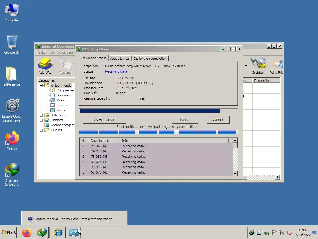The width and height of the screenshot is (318, 239).
Task: Click main list horizontal scroll right arrow
Action: click(277, 177)
